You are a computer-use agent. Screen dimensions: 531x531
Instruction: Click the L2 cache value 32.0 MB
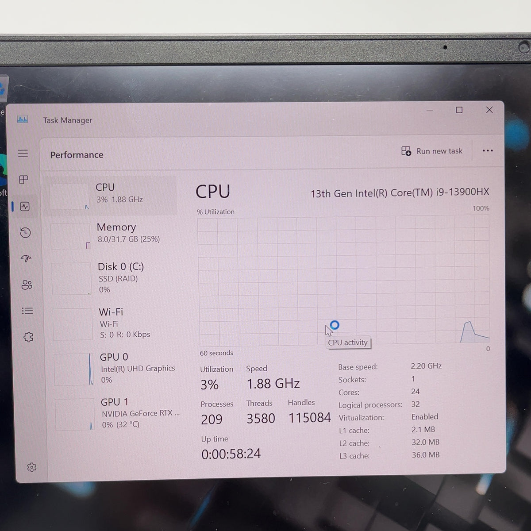pos(426,442)
